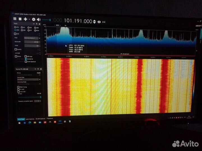Switch to the FM MPX Spectrum tab
This screenshot has height=151, width=202.
point(40,119)
